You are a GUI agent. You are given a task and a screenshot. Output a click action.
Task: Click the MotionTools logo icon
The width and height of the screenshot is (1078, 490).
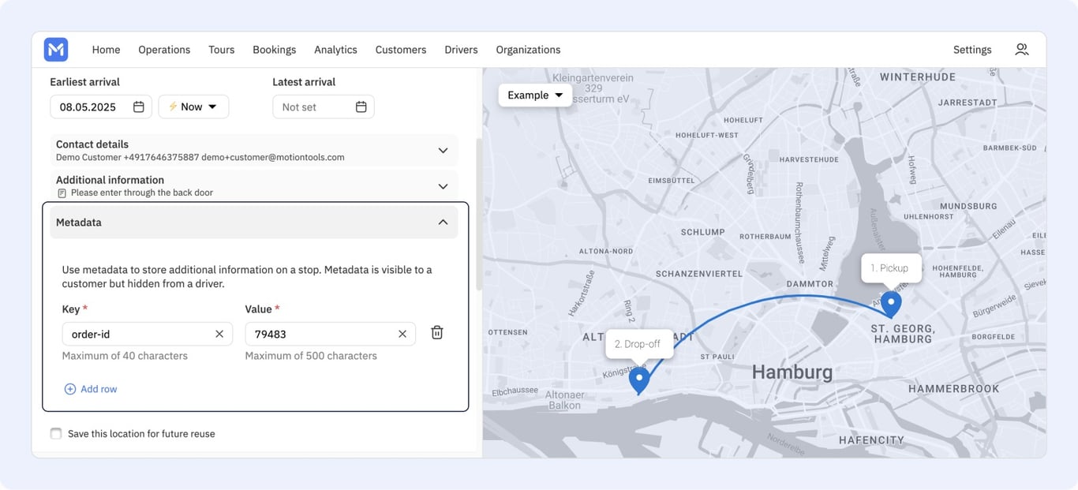(x=56, y=50)
